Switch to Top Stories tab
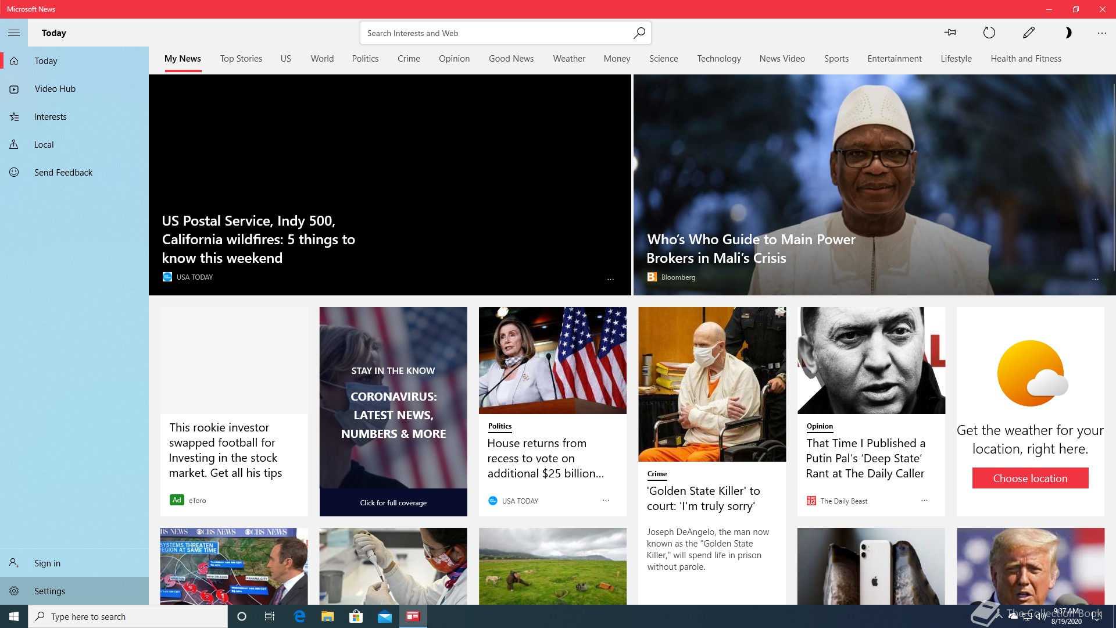The height and width of the screenshot is (628, 1116). [241, 59]
